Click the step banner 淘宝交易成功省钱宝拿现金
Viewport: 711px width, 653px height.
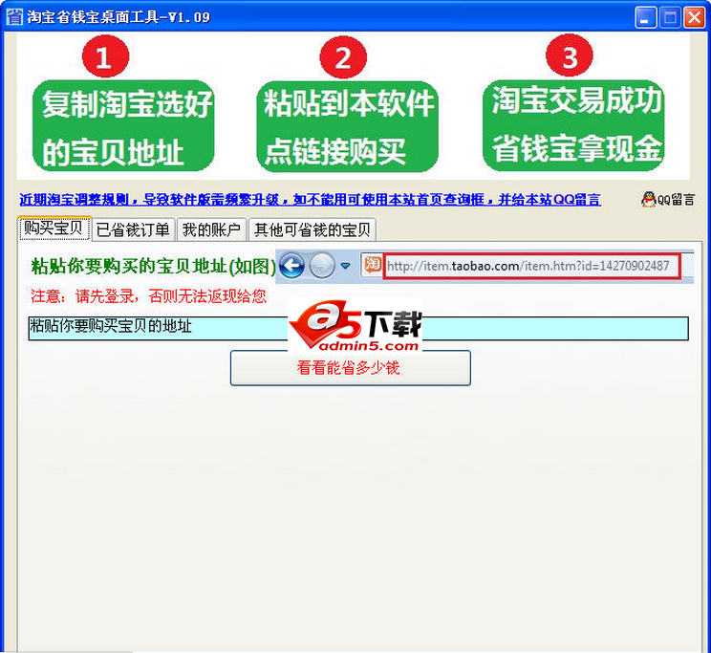point(573,125)
